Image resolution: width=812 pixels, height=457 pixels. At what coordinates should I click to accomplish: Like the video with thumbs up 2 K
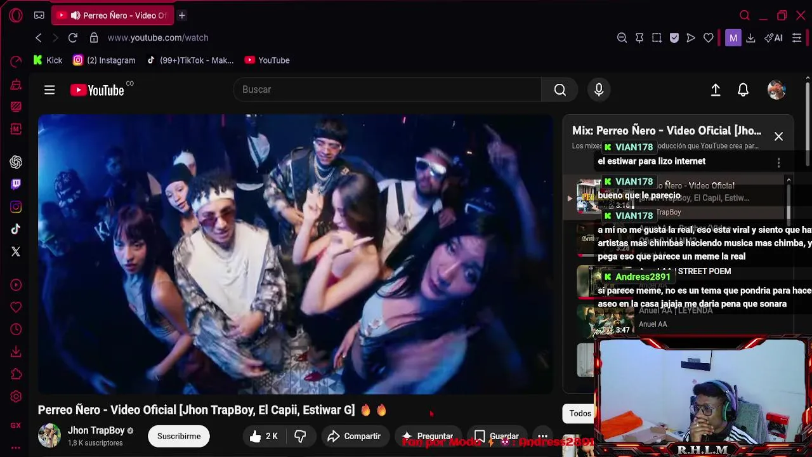coord(263,436)
